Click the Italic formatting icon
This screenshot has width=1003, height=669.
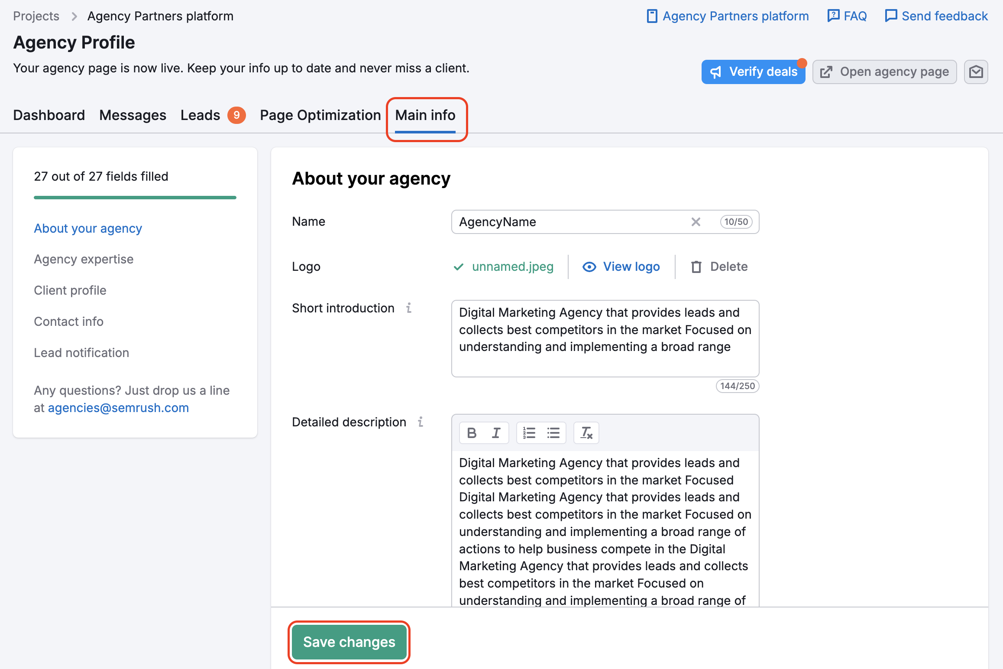495,432
